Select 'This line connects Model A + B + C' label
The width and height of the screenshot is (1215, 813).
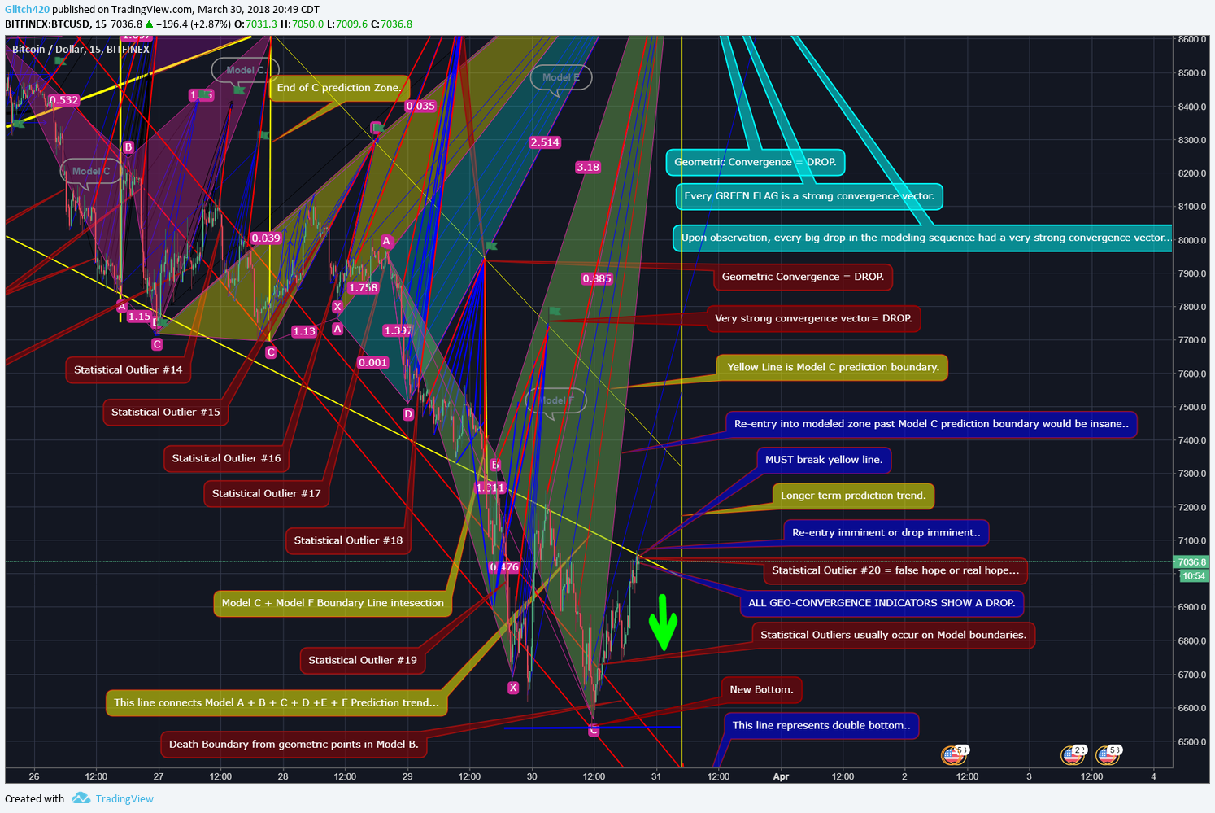point(277,702)
